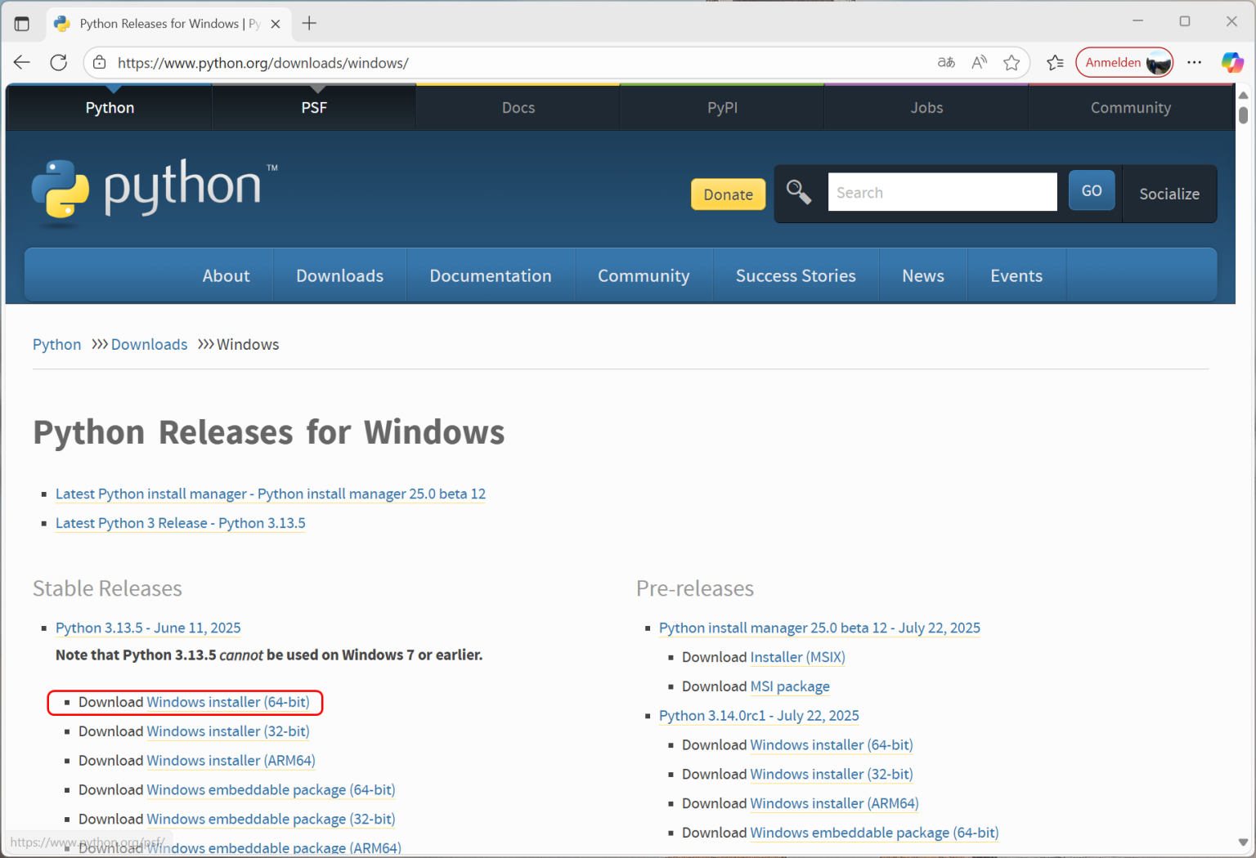Switch to the PSF tab
This screenshot has width=1256, height=858.
coord(313,107)
